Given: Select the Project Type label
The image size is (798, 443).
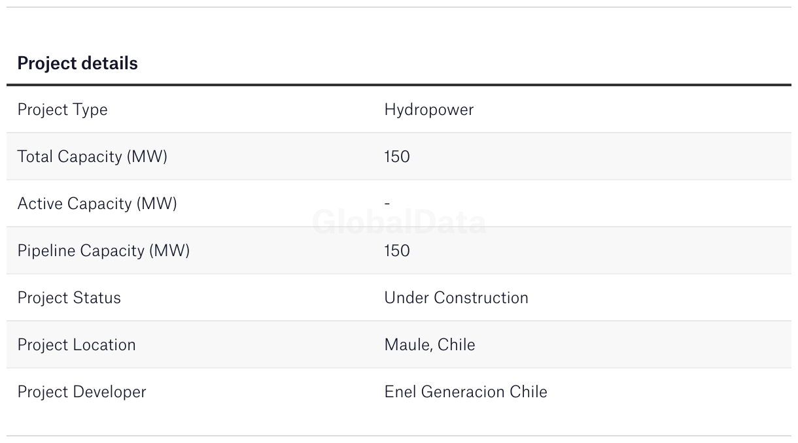Looking at the screenshot, I should click(x=62, y=110).
